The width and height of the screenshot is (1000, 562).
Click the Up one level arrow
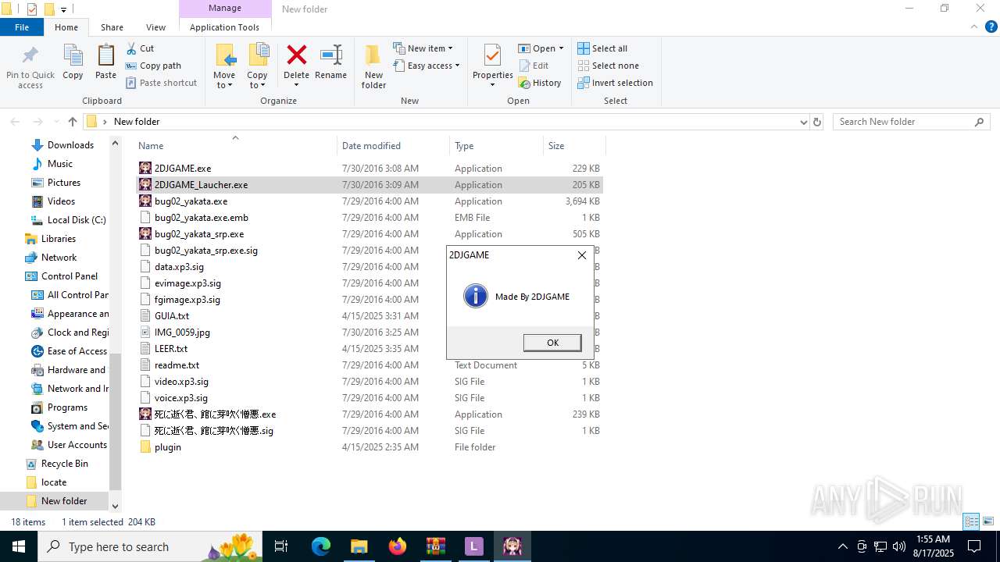73,122
